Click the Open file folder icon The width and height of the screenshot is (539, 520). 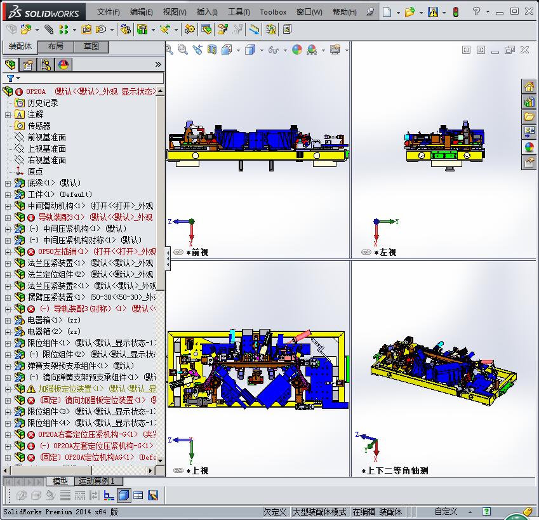(409, 12)
